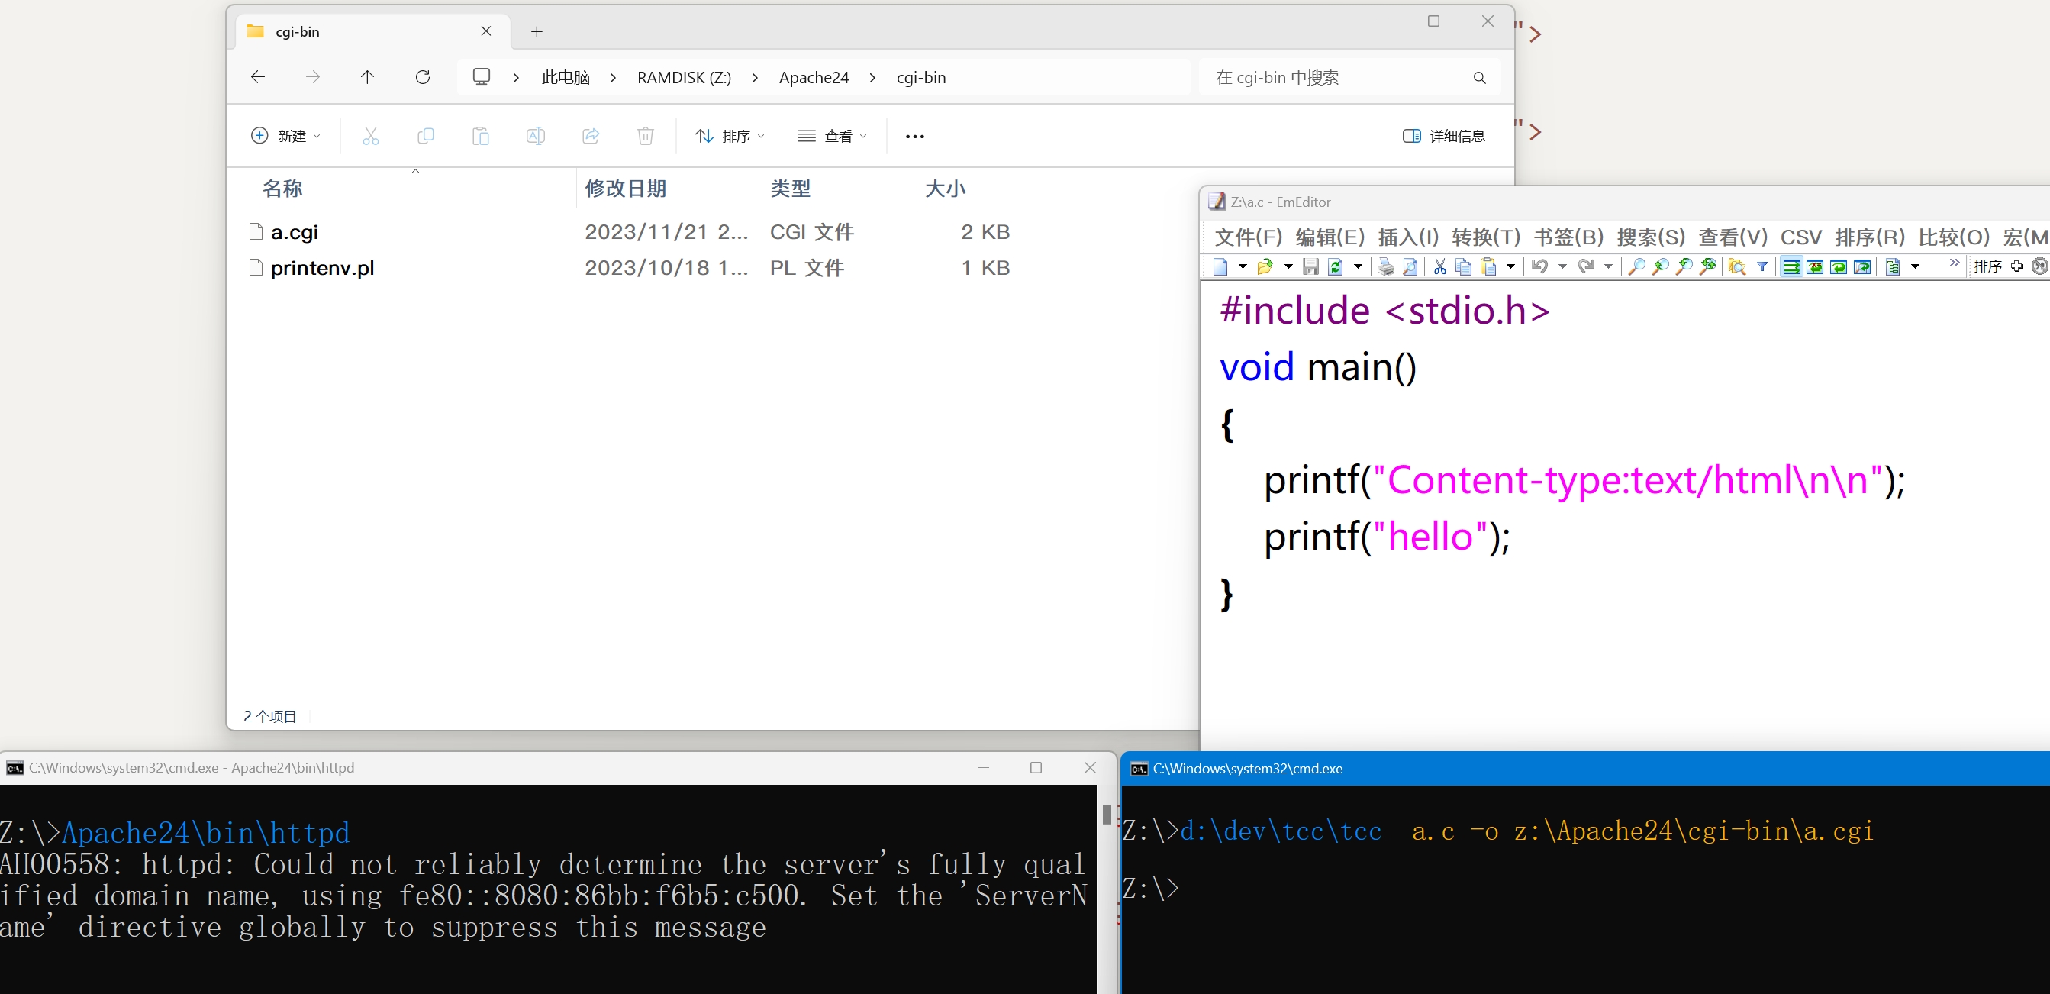Click the Paste clipboard icon in EmEditor toolbar
The image size is (2050, 994).
point(1488,266)
